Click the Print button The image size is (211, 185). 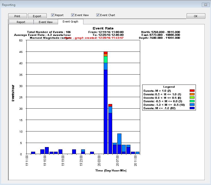pos(17,16)
